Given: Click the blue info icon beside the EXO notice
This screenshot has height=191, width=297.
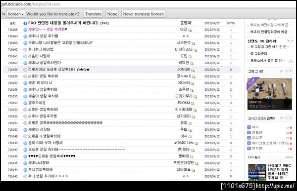Looking at the screenshot, I should click(x=25, y=23).
